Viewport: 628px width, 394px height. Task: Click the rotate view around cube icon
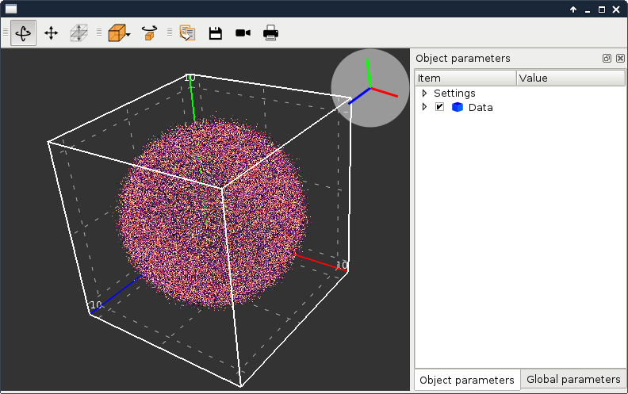149,33
